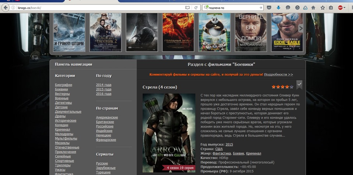Viewport: 353px width, 175px height.
Task: Click the chat smiley toolbar icon
Action: pos(288,8)
